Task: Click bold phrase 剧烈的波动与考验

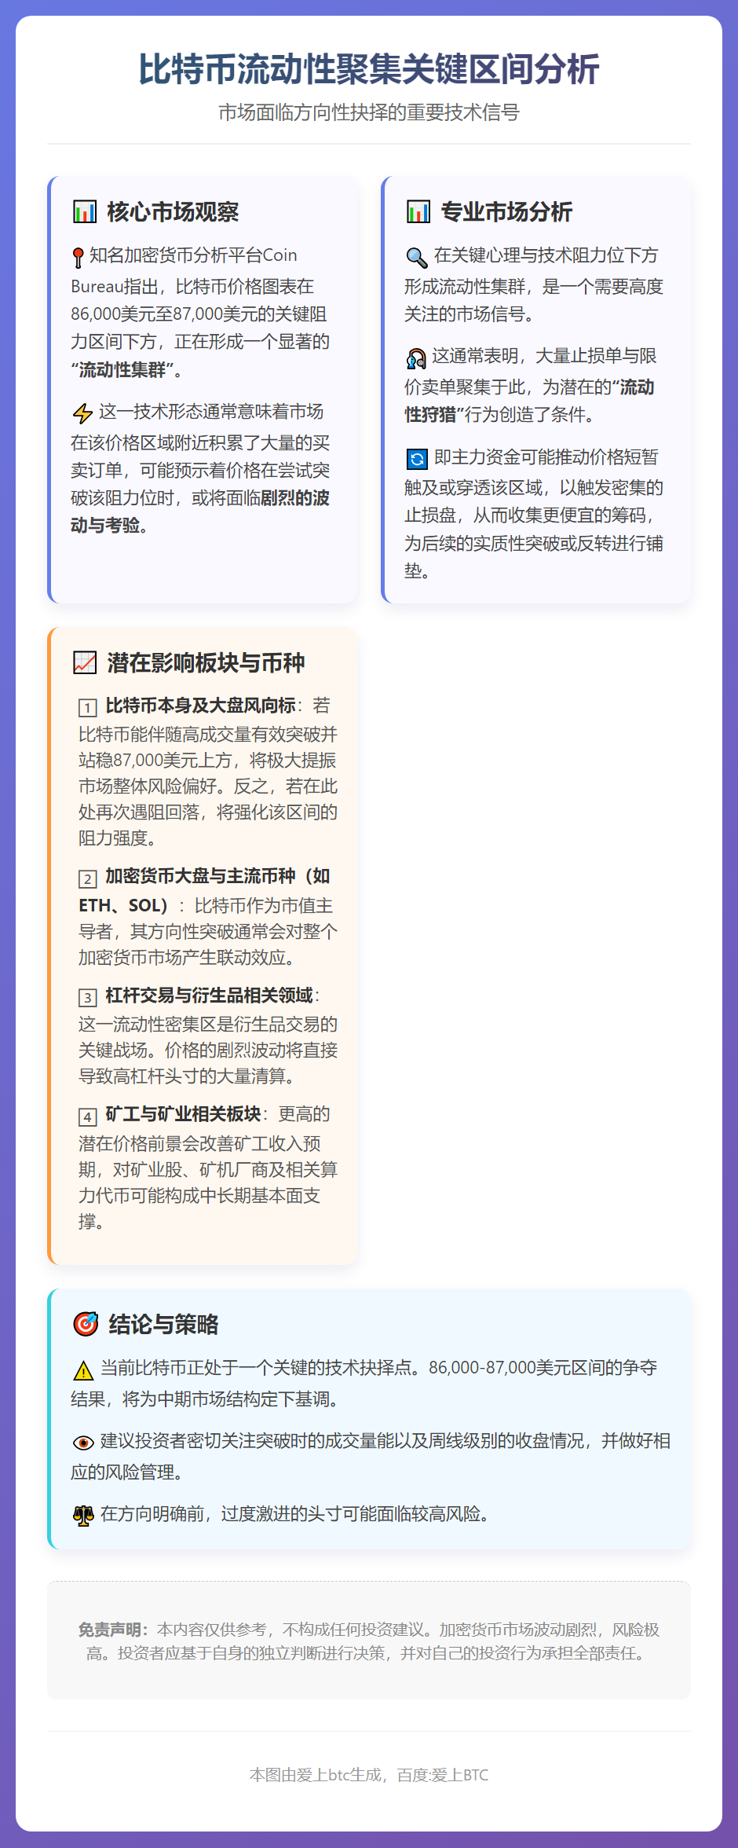Action: pos(200,511)
